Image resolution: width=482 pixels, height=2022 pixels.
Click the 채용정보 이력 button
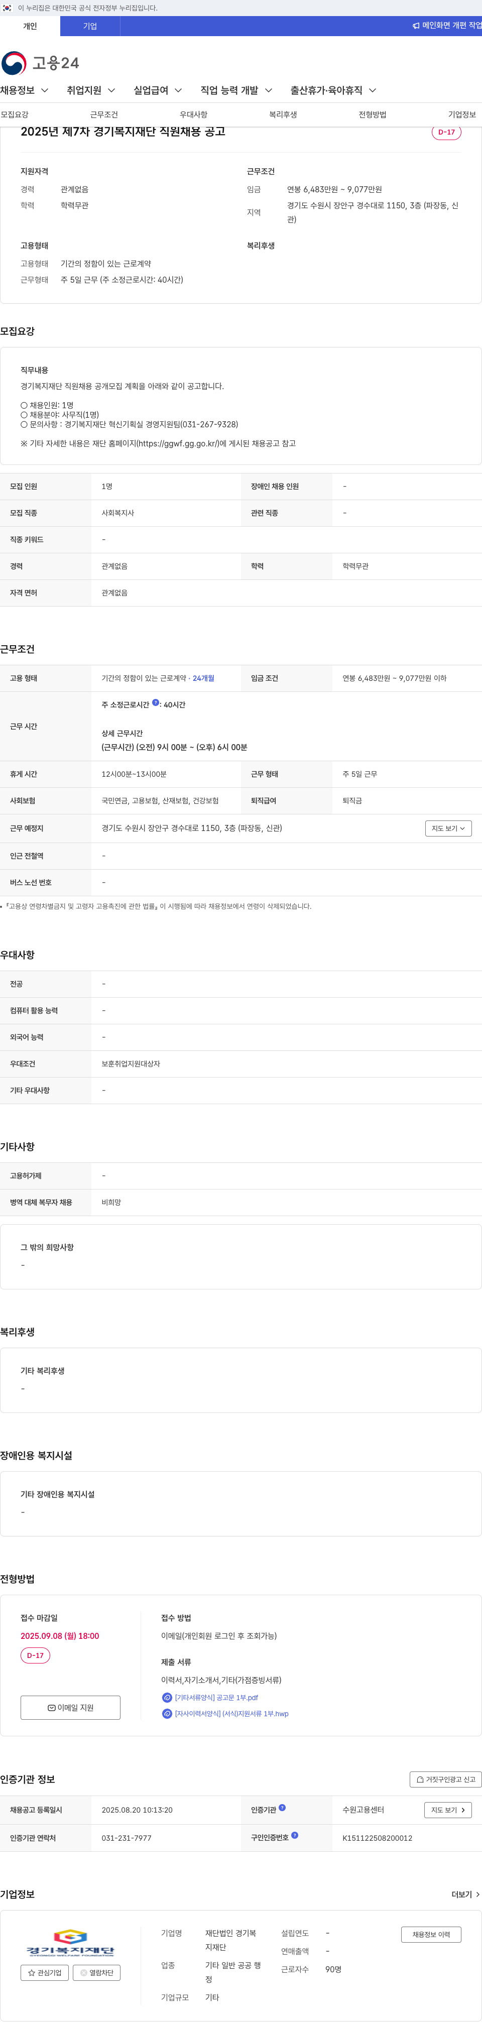coord(431,1934)
